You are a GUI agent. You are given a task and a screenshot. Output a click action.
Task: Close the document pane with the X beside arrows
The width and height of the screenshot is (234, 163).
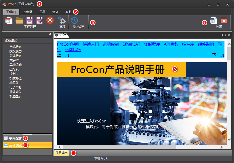click(229, 35)
